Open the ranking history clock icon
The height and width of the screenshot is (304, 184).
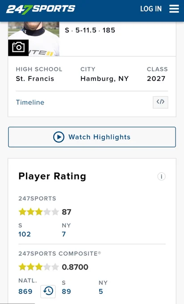click(48, 291)
